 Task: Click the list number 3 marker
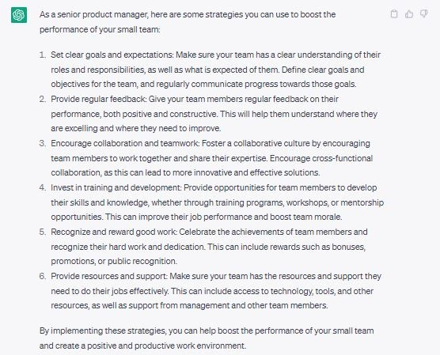pyautogui.click(x=43, y=143)
